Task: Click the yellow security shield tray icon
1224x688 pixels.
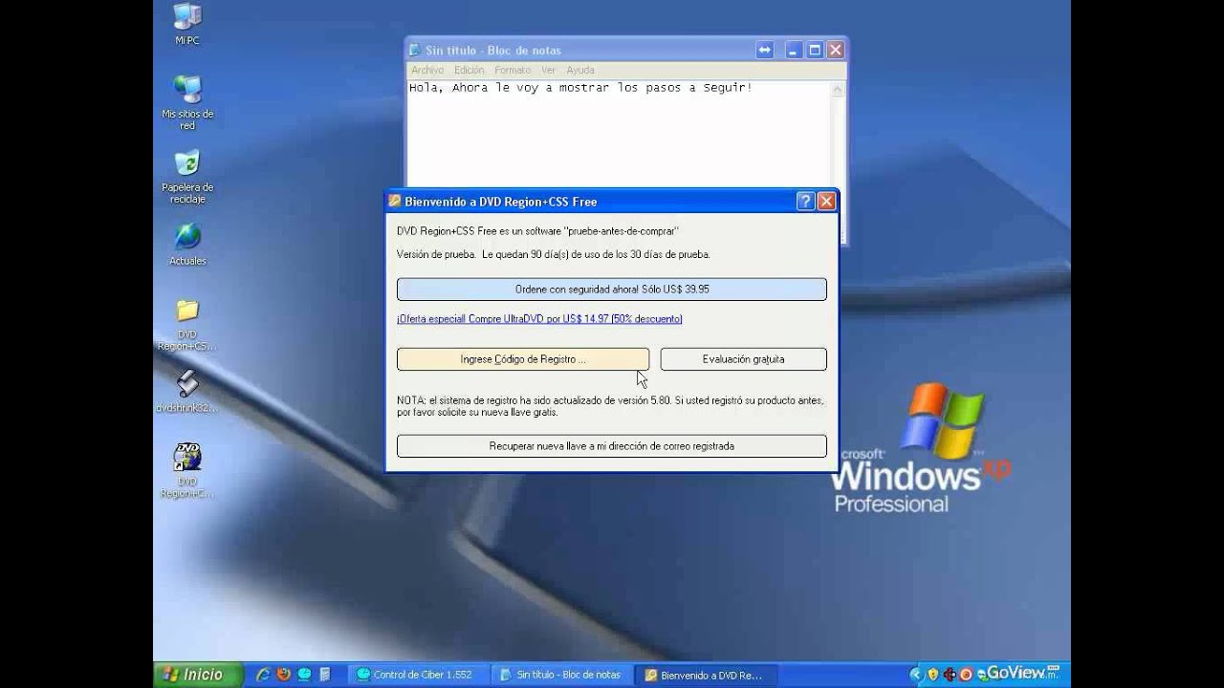Action: [933, 675]
